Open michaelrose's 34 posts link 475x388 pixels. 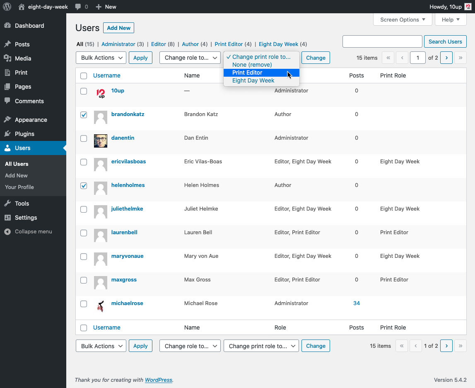tap(357, 303)
